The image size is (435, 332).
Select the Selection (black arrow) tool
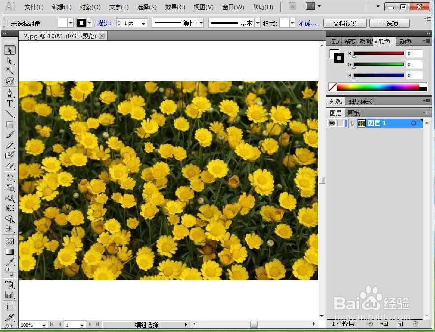point(10,51)
